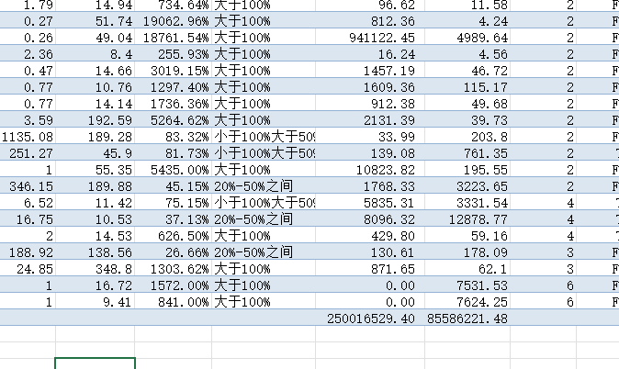The height and width of the screenshot is (369, 619).
Task: Click the cell with value 49.04
Action: (96, 37)
